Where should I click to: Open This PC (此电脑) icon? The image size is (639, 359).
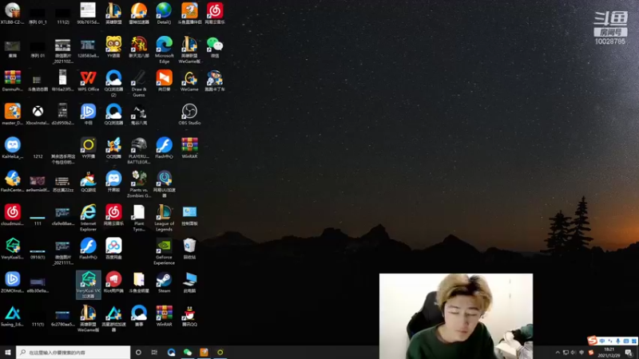[189, 282]
